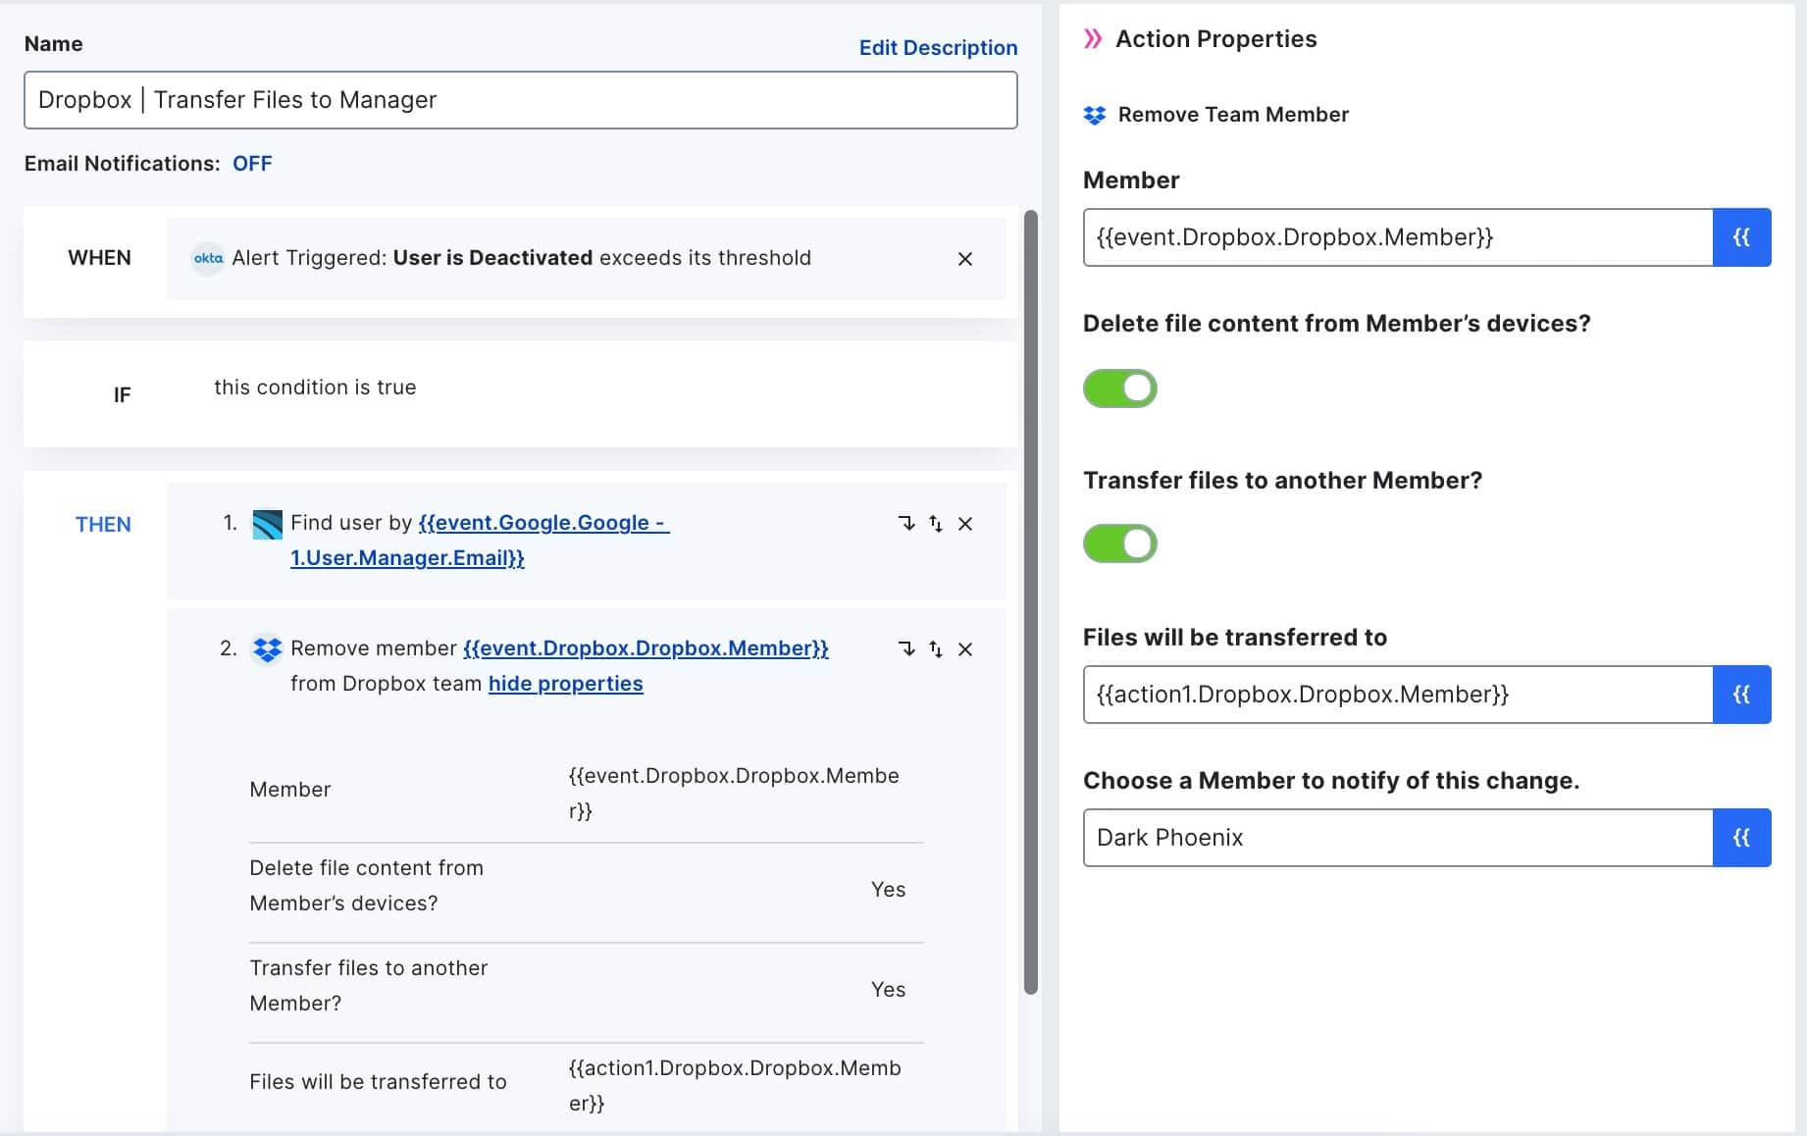This screenshot has height=1136, width=1807.
Task: Reorder the Remove member action
Action: (x=936, y=649)
